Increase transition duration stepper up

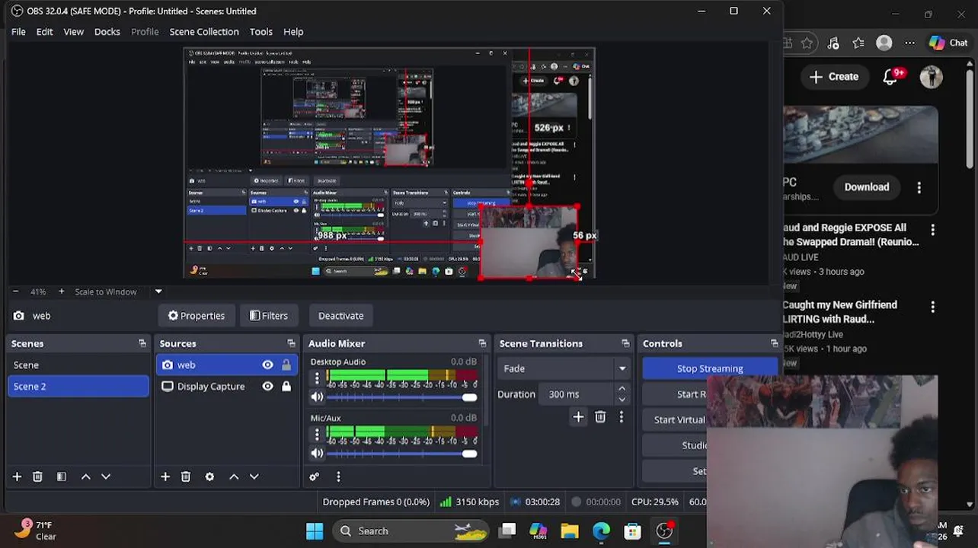point(622,389)
